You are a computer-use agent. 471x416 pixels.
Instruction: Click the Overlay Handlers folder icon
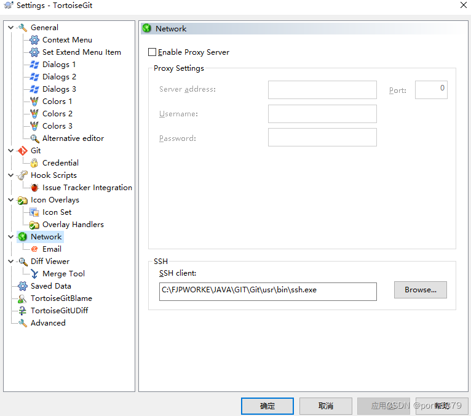coord(34,225)
